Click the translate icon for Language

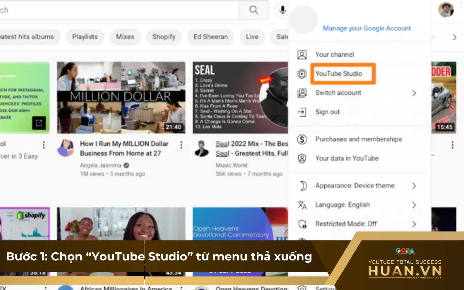pos(302,205)
